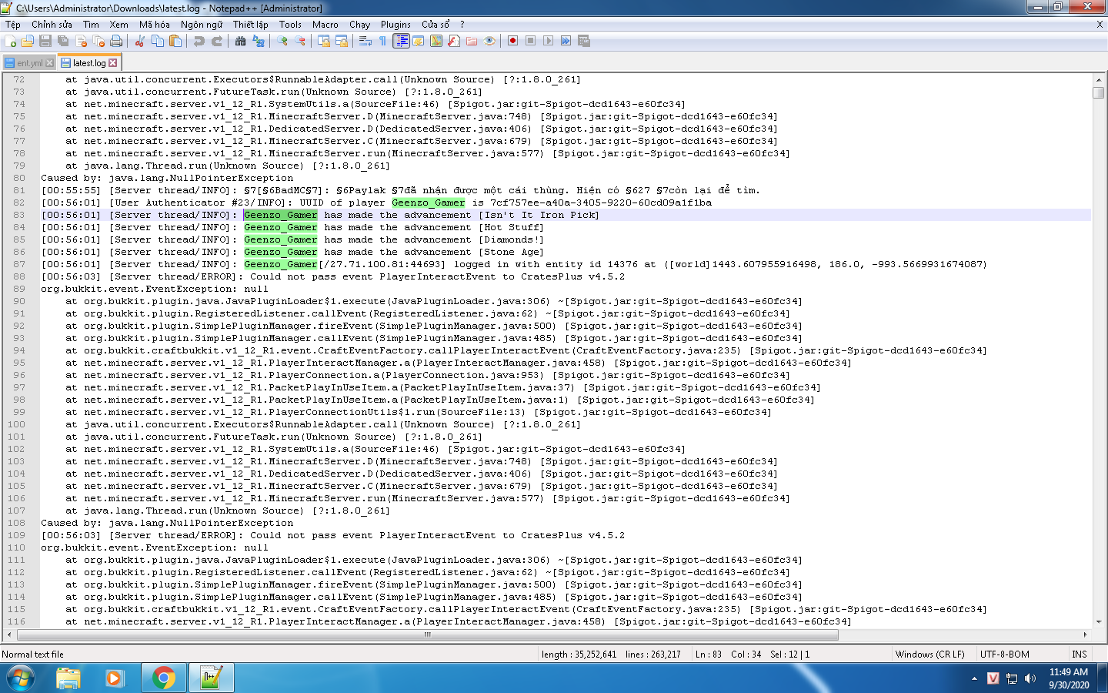Open the Macro menu
This screenshot has height=693, width=1108.
[325, 25]
